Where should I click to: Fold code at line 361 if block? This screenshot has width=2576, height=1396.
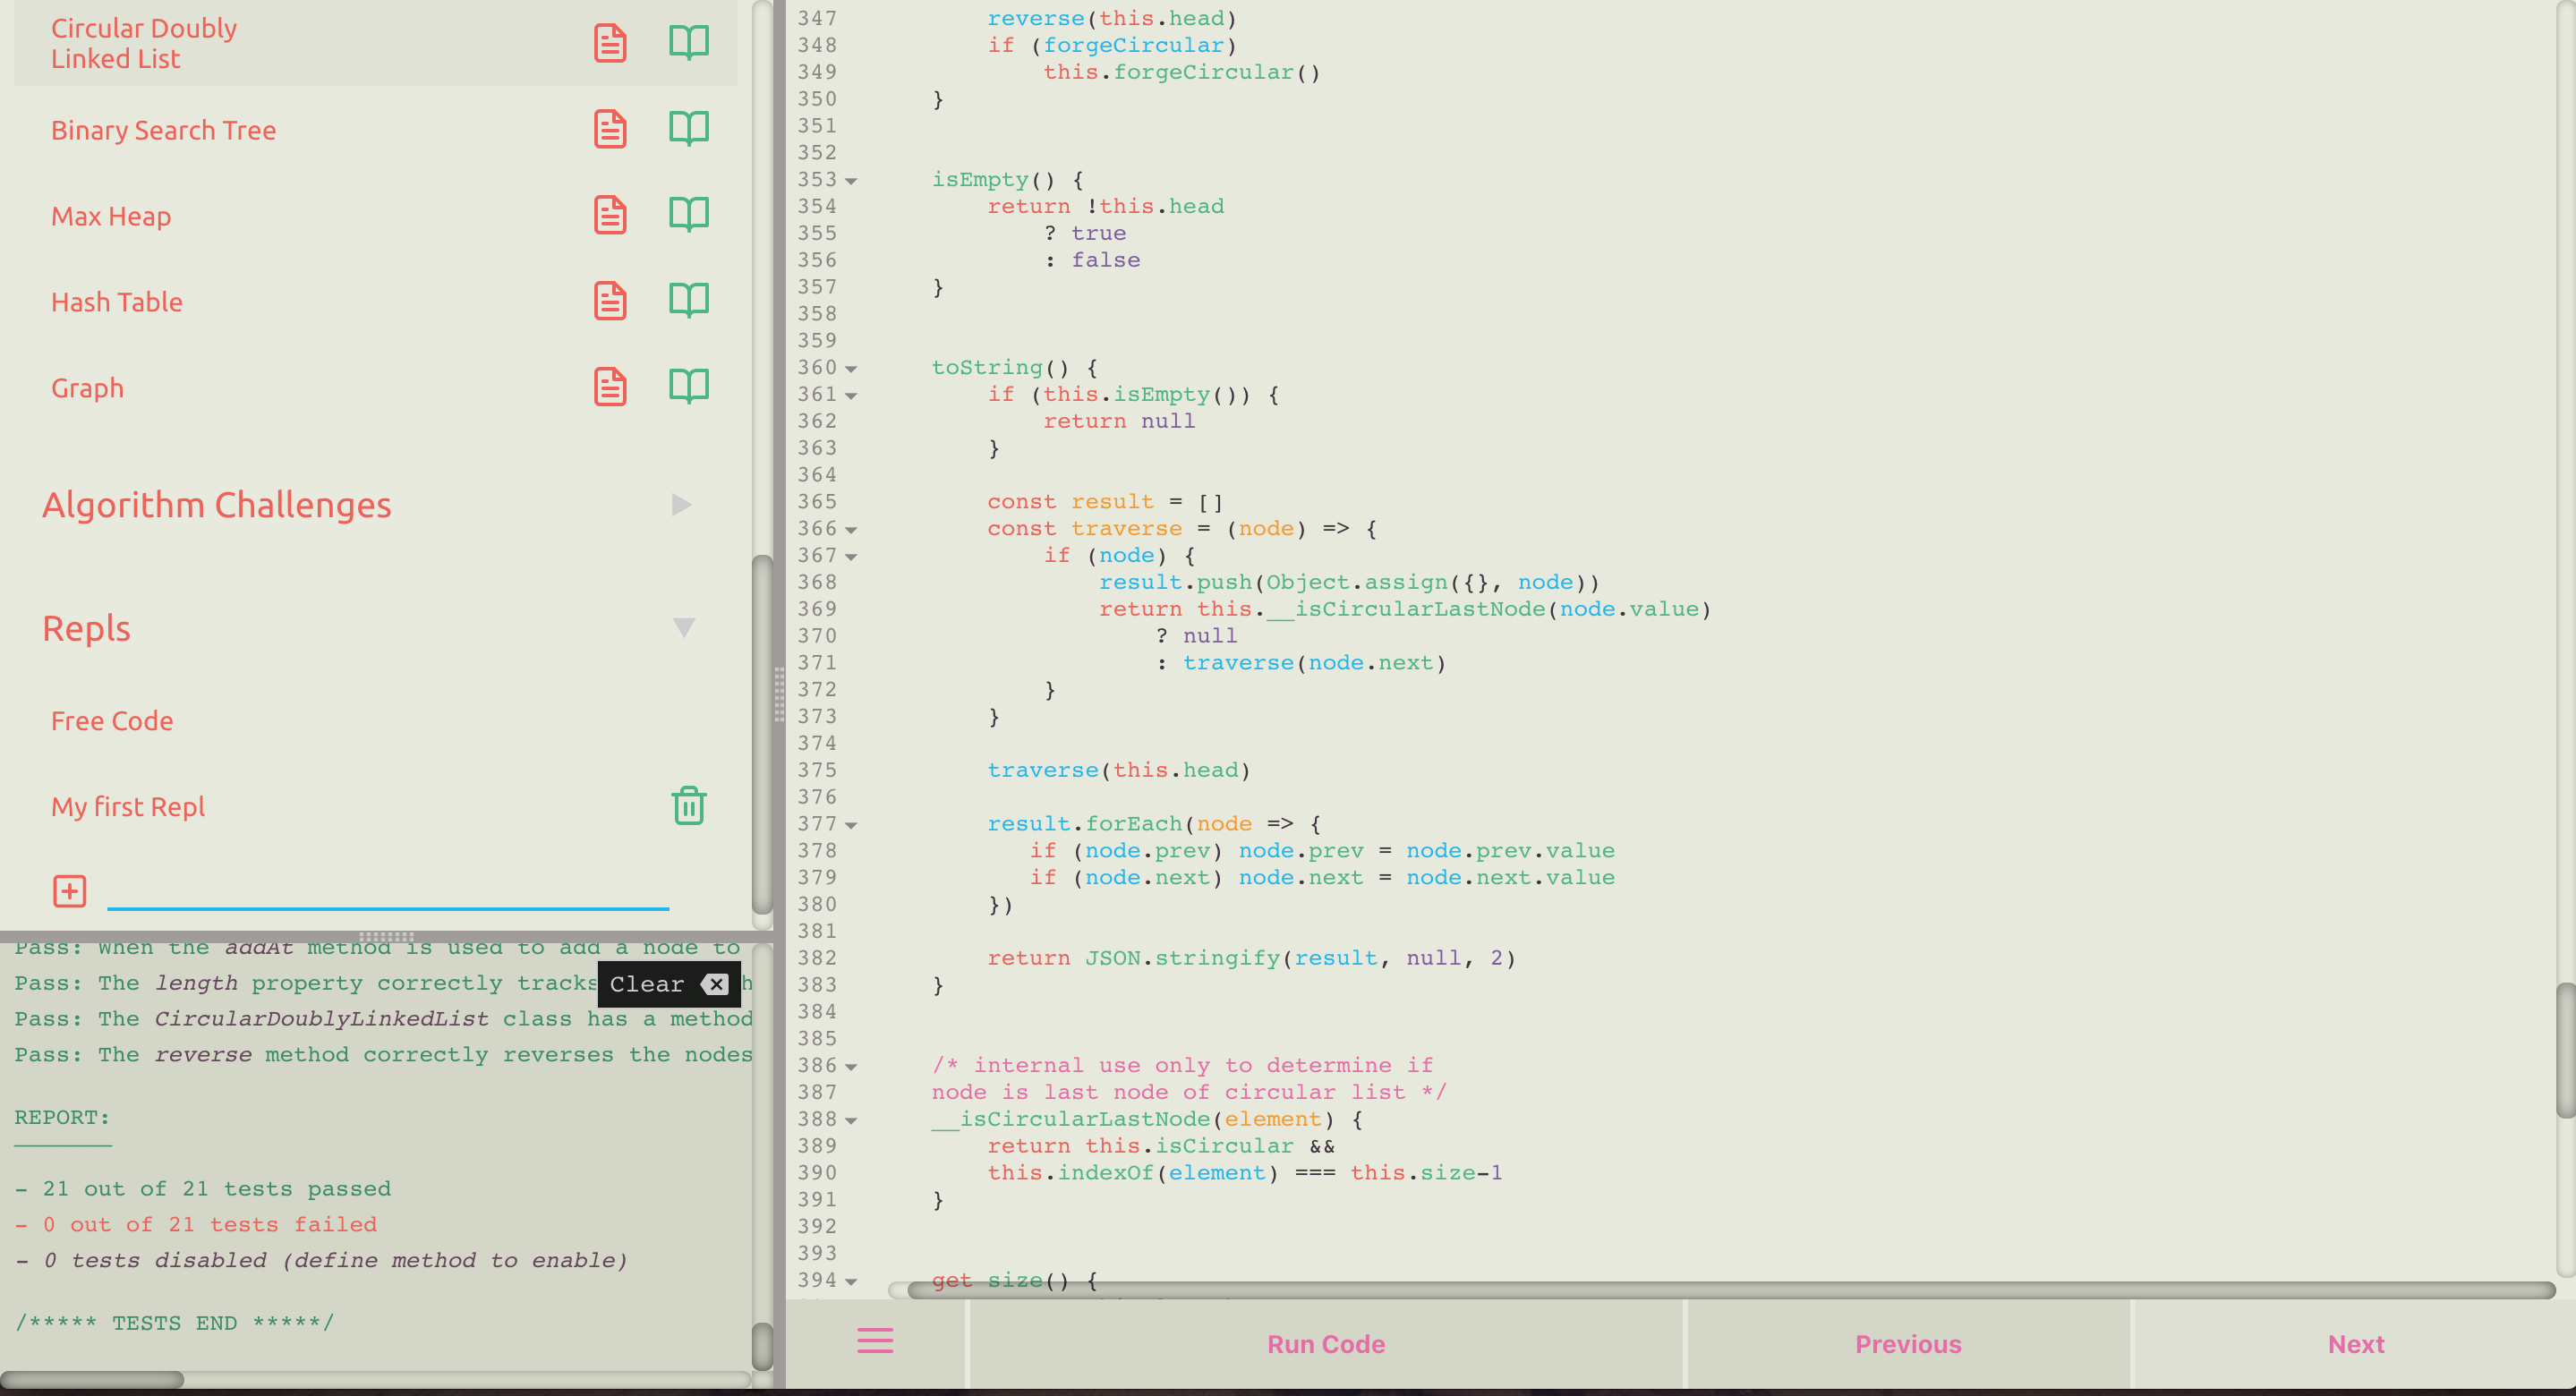tap(851, 397)
